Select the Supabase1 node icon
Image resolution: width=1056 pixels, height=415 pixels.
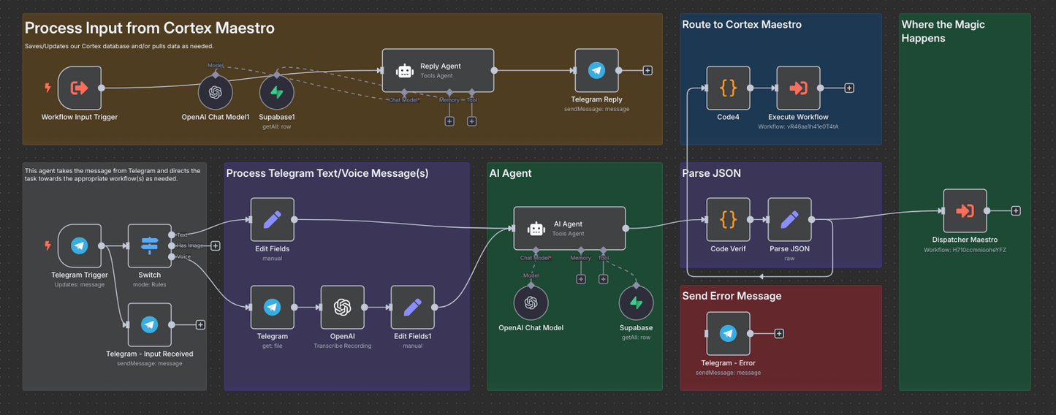(277, 93)
